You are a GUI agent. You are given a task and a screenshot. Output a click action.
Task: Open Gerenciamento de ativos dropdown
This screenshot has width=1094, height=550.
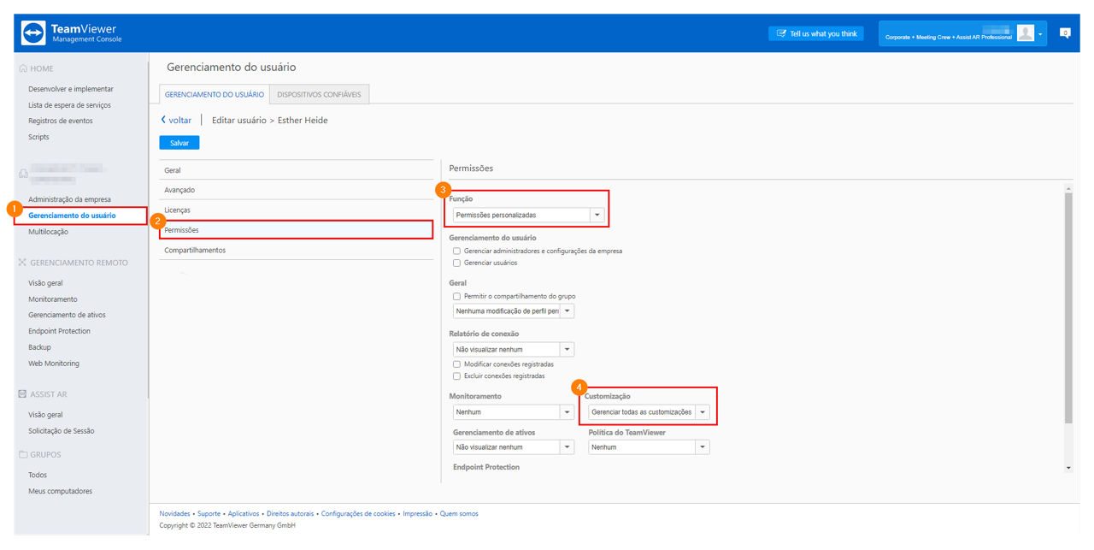coord(514,447)
